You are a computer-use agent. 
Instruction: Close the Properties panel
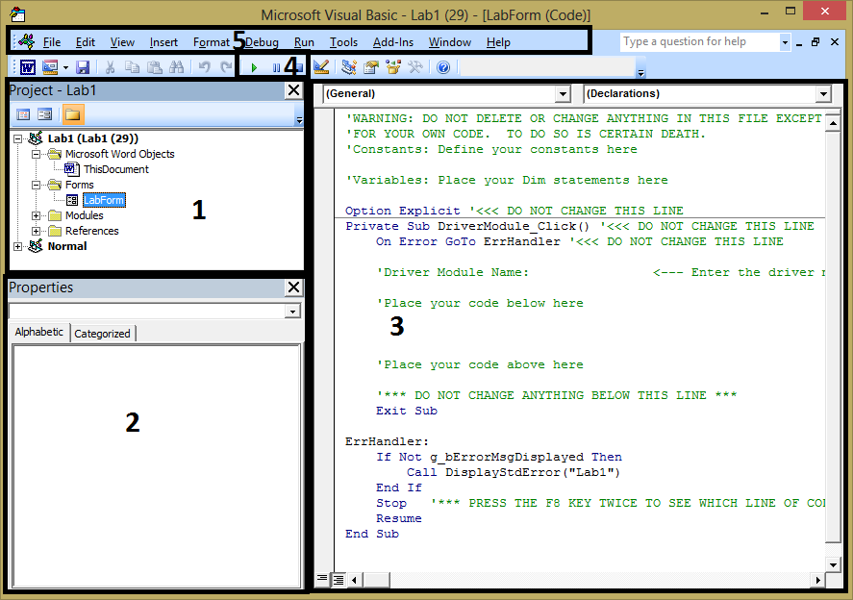click(293, 287)
